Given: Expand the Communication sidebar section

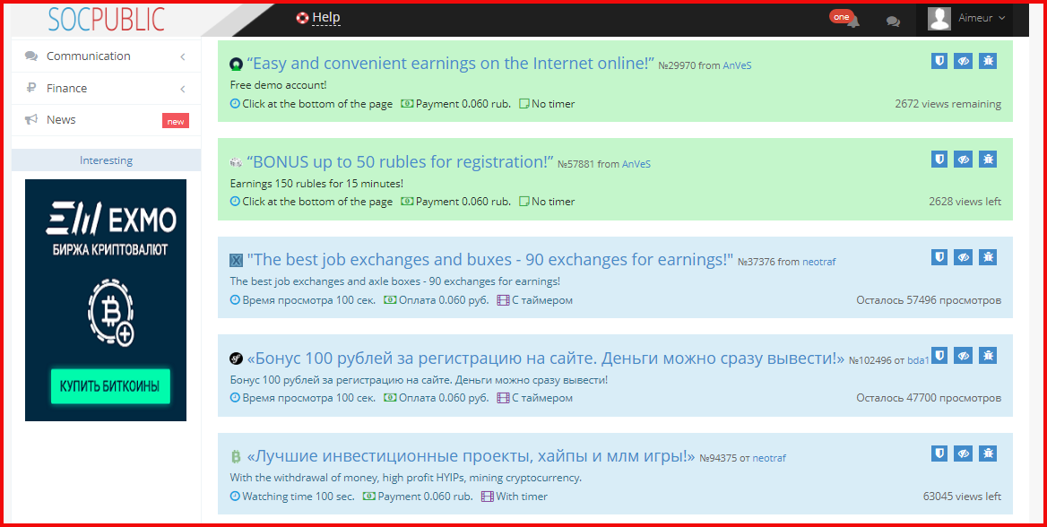Looking at the screenshot, I should point(106,56).
